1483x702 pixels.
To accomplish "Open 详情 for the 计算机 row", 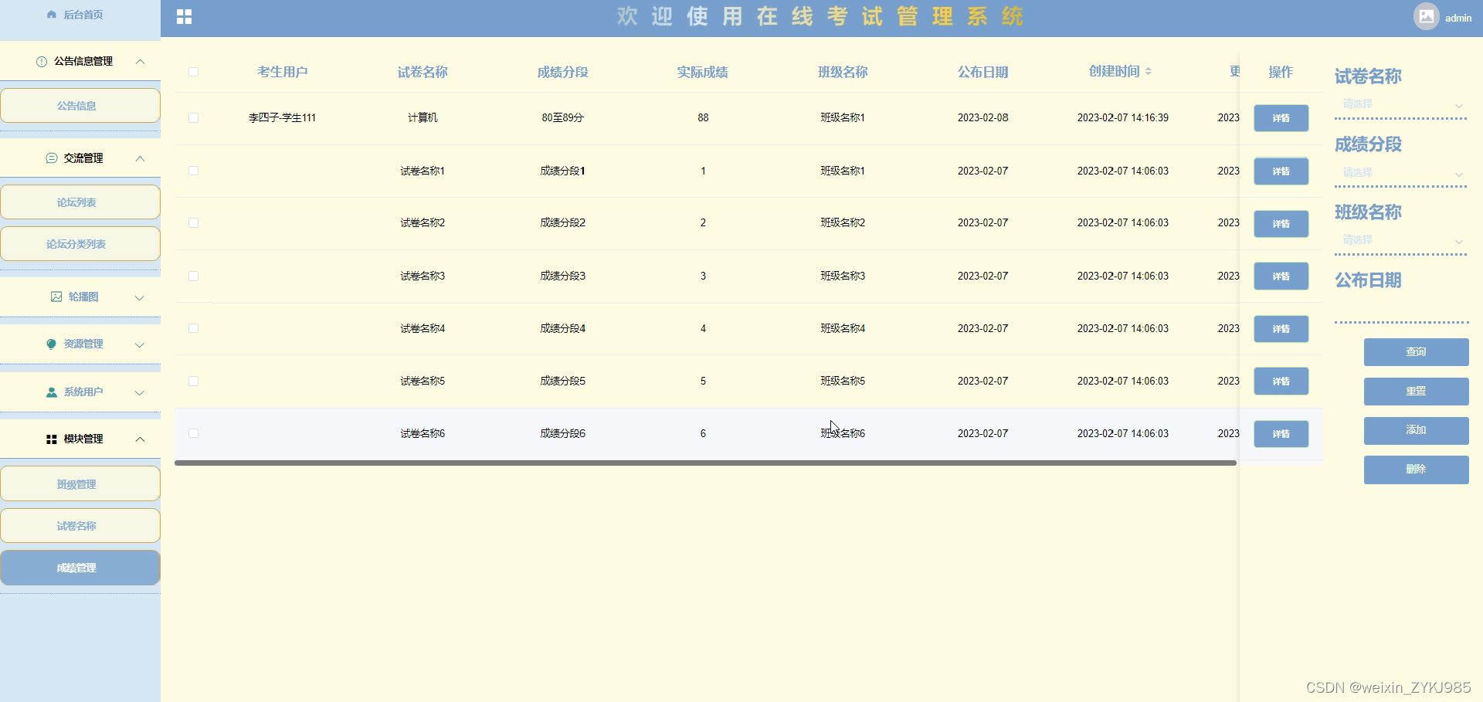I will (x=1281, y=118).
